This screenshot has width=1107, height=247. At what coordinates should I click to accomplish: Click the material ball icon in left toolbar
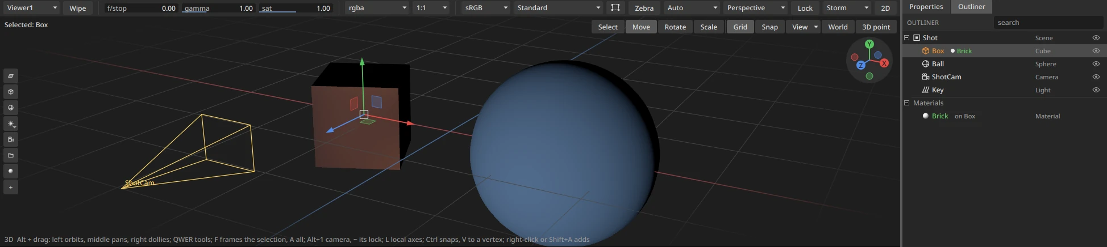[11, 171]
